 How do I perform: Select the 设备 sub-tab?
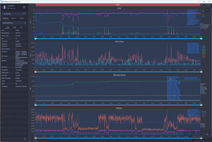coord(7,27)
